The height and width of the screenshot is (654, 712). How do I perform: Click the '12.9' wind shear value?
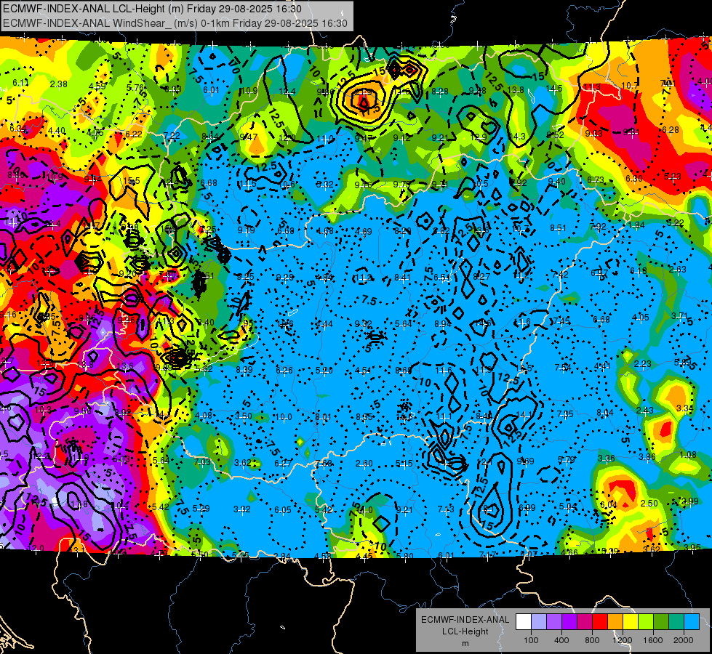(x=478, y=137)
